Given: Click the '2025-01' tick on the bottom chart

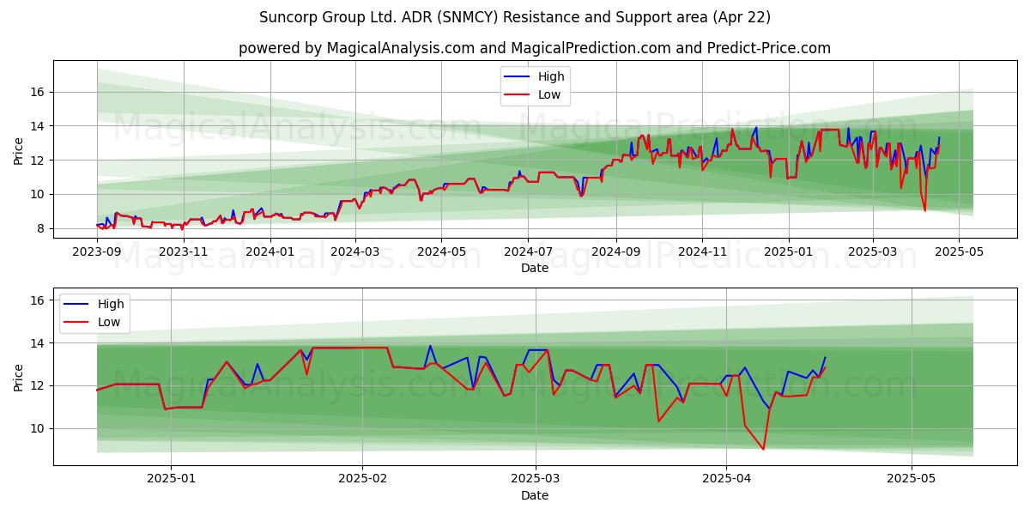Looking at the screenshot, I should (x=172, y=479).
